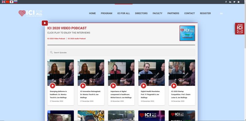
Task: Click the red video play badge above podcast title
Action: point(45,23)
